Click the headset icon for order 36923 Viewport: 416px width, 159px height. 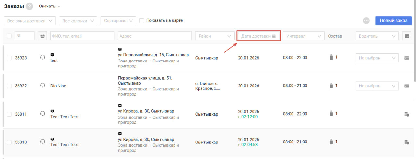[42, 58]
